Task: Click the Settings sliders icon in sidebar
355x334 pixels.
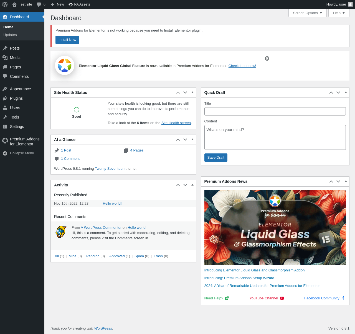Action: (5, 127)
